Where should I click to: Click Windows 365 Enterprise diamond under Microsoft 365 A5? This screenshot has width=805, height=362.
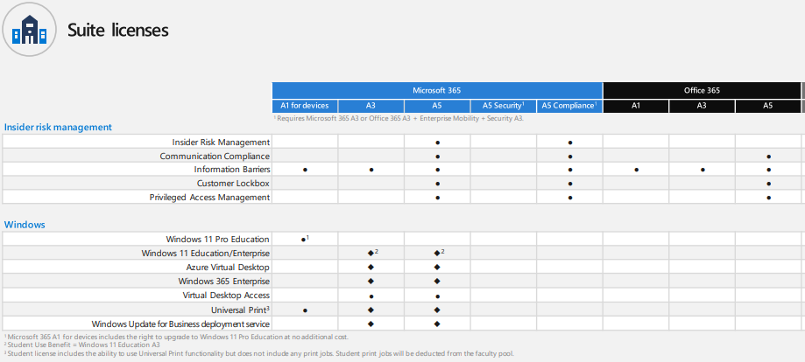(437, 281)
